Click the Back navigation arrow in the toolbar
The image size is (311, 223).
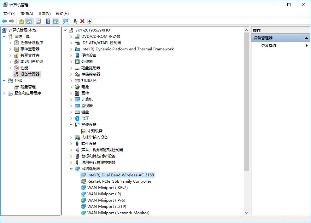[x=4, y=21]
